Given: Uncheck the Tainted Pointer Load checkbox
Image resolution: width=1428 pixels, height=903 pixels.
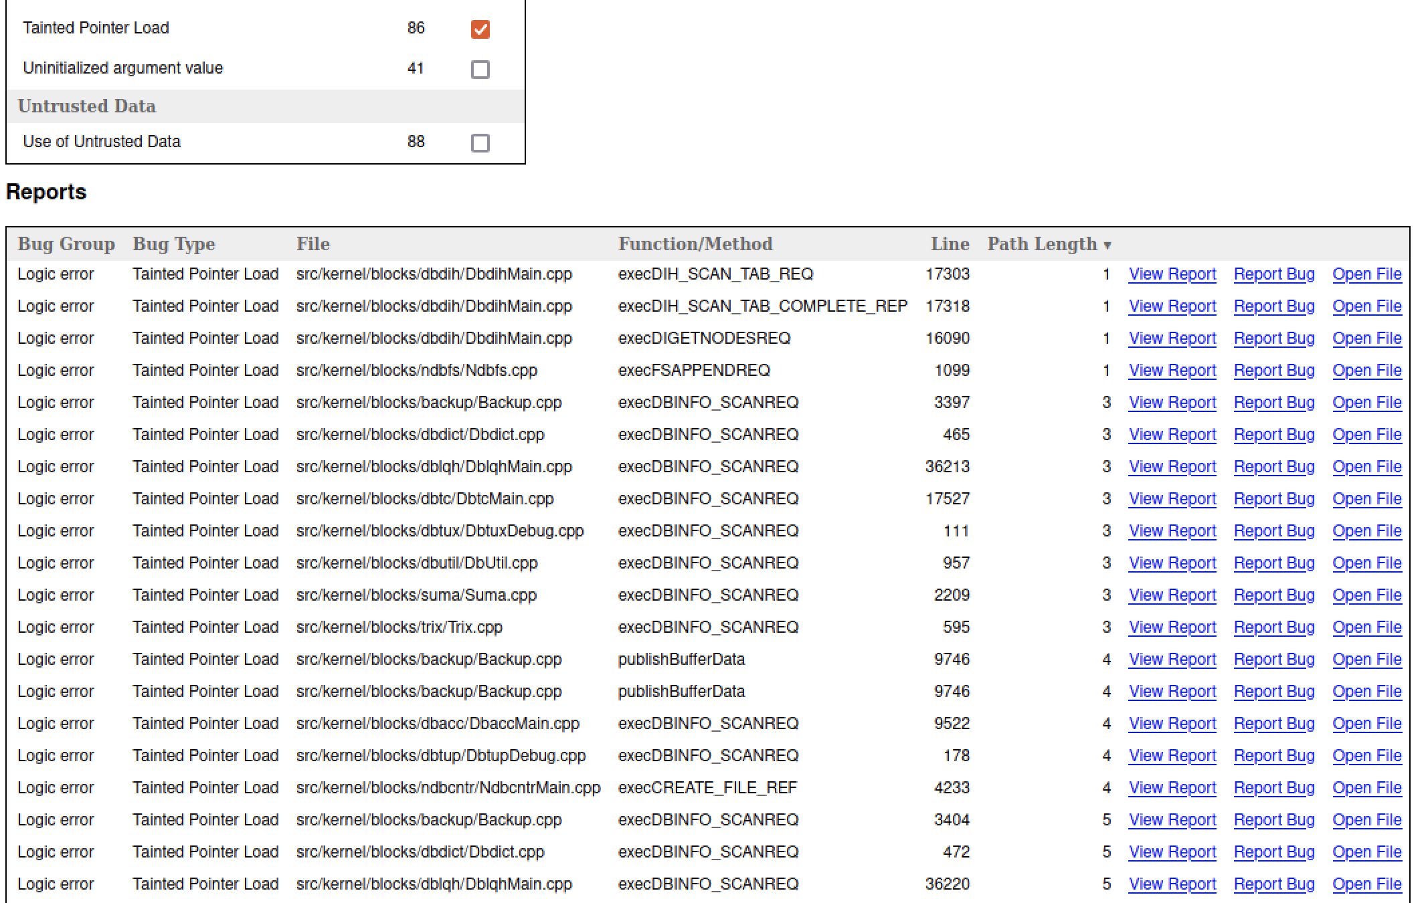Looking at the screenshot, I should tap(480, 29).
